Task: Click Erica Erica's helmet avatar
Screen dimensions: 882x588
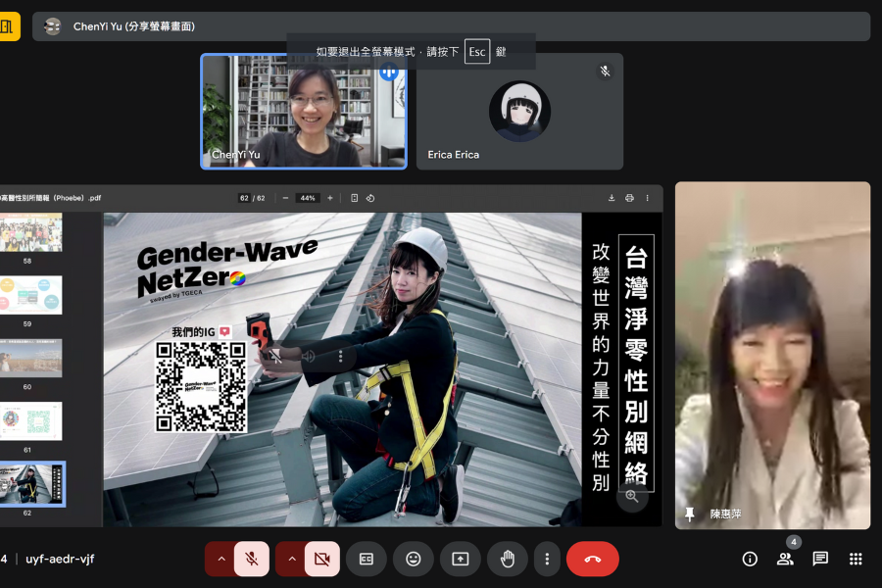Action: pyautogui.click(x=519, y=111)
